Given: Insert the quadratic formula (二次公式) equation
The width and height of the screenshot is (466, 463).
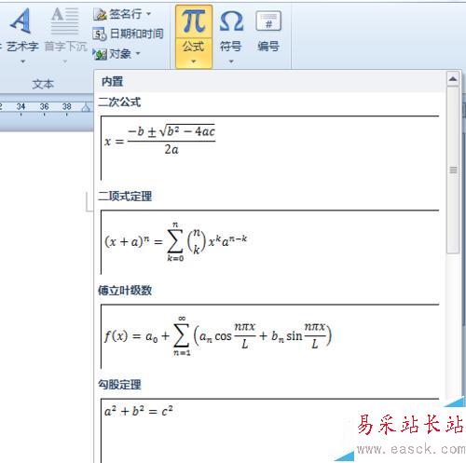Looking at the screenshot, I should point(269,148).
